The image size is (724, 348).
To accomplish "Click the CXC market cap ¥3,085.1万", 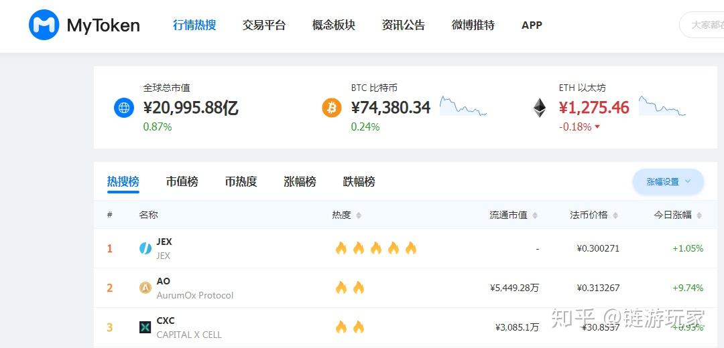I will pos(517,328).
